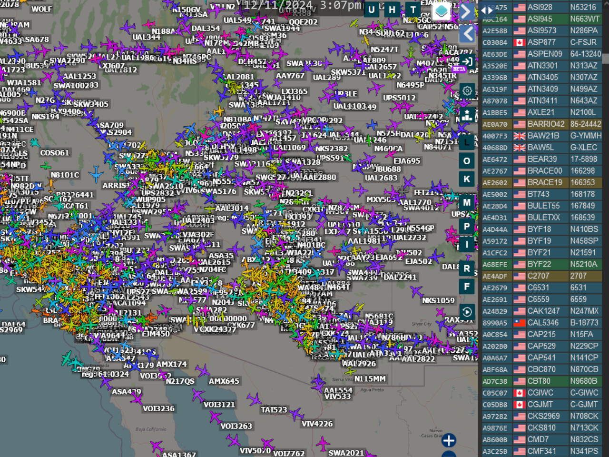609x457 pixels.
Task: Click the UK flag beside BAW21B
Action: click(520, 136)
